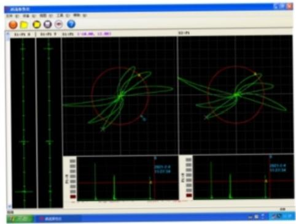Click the red indicator below left level boxes
The image size is (296, 224).
point(73,196)
